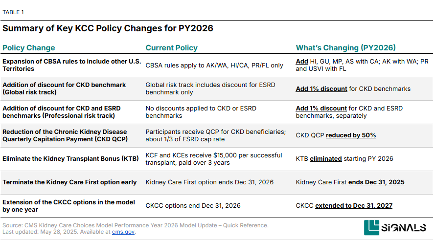The height and width of the screenshot is (241, 435).
Task: Click the table title about KCC Policy Changes
Action: [x=108, y=28]
